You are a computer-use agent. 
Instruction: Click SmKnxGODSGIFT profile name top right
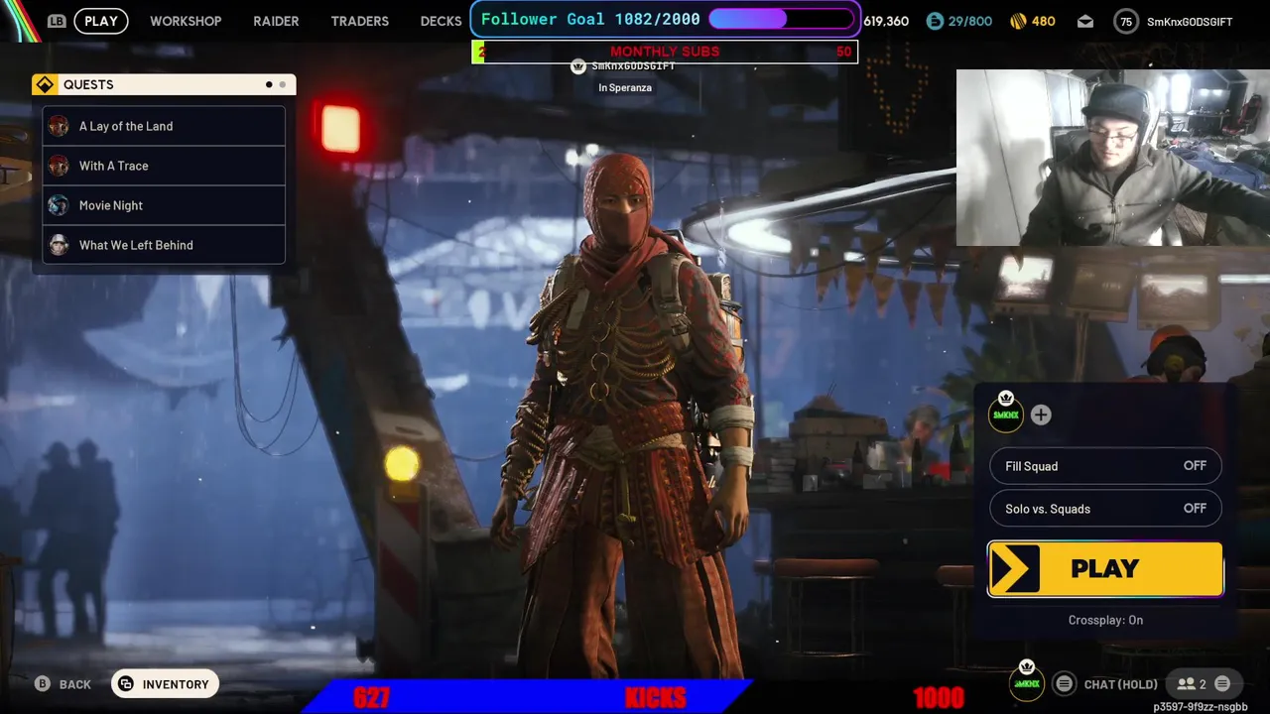coord(1190,22)
